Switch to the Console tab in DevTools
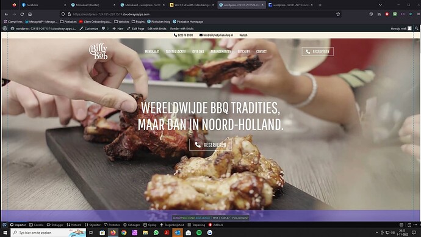Screen dimensions: 421x237 pyautogui.click(x=36, y=225)
